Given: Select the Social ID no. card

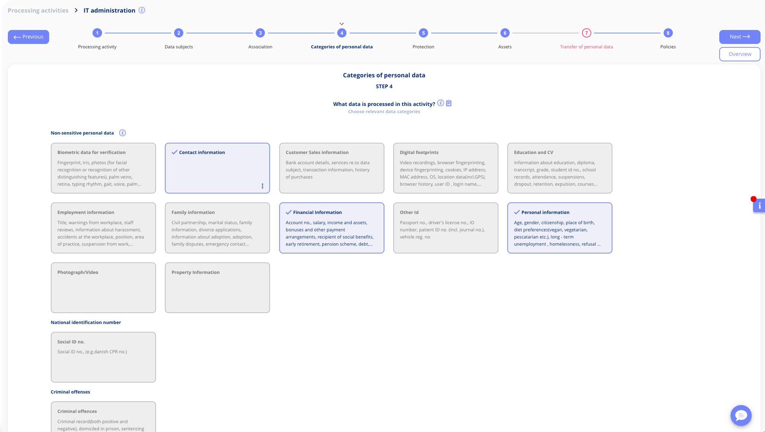Looking at the screenshot, I should point(103,357).
